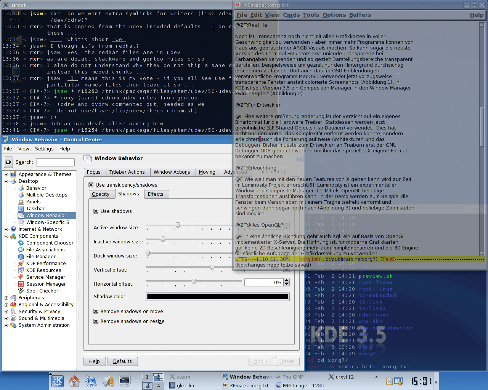The width and height of the screenshot is (488, 390).
Task: Click the Peripherals category icon
Action: 14,297
